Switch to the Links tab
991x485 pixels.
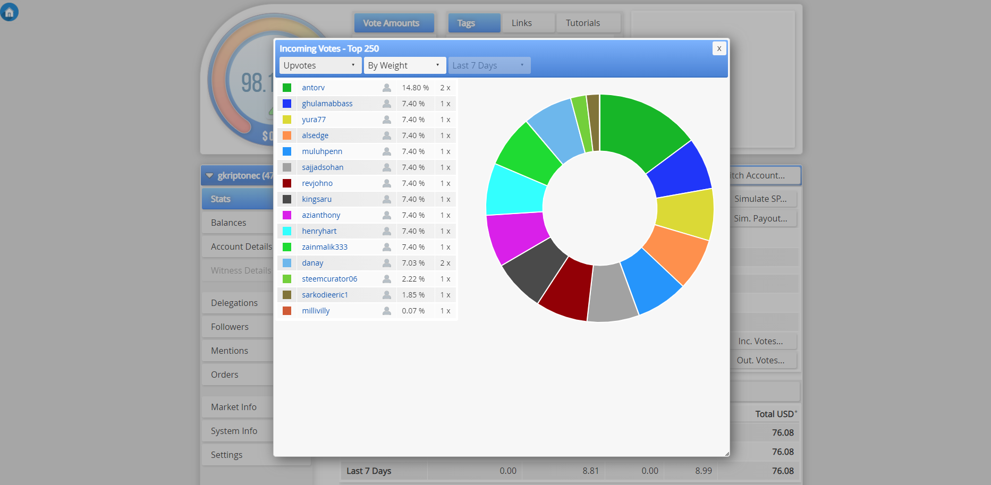[x=528, y=23]
